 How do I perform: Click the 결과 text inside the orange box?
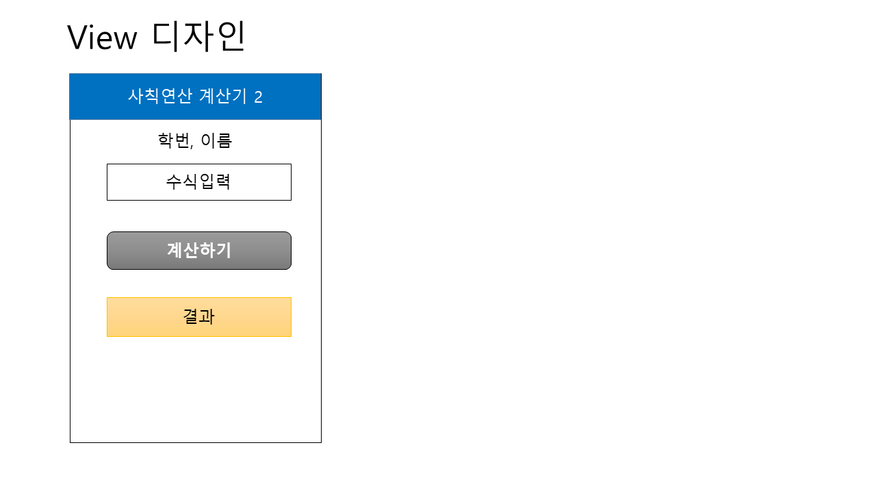tap(198, 317)
